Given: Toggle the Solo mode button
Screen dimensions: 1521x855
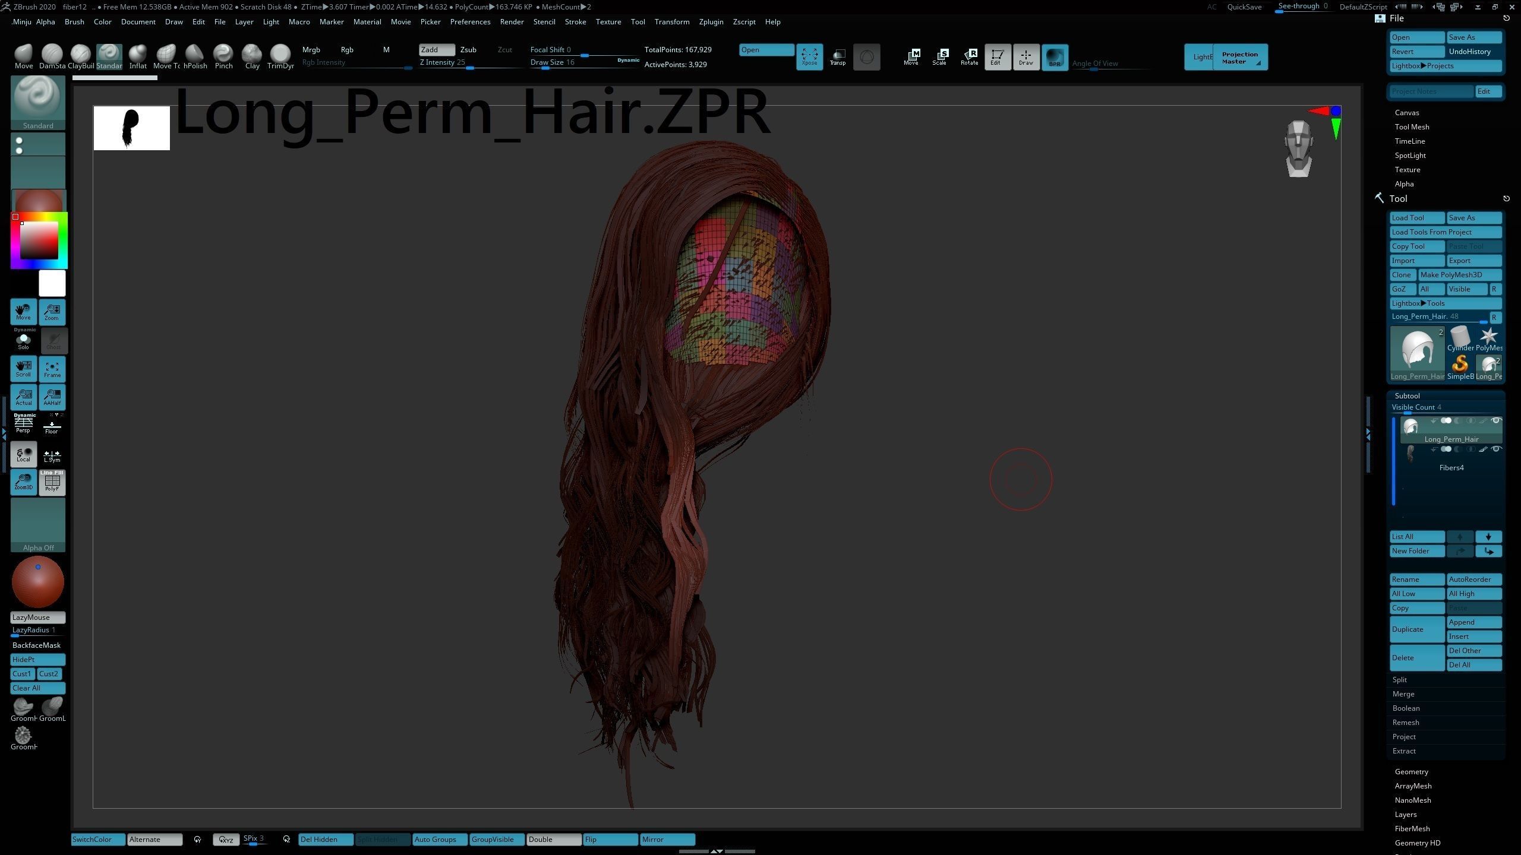Looking at the screenshot, I should tap(23, 340).
